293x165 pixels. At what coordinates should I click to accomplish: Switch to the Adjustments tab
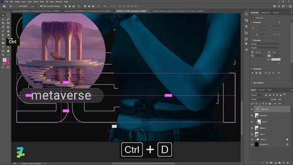click(266, 13)
